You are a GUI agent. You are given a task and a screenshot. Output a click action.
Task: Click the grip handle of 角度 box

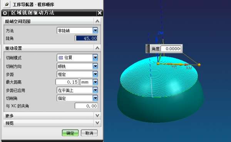[x=148, y=49]
